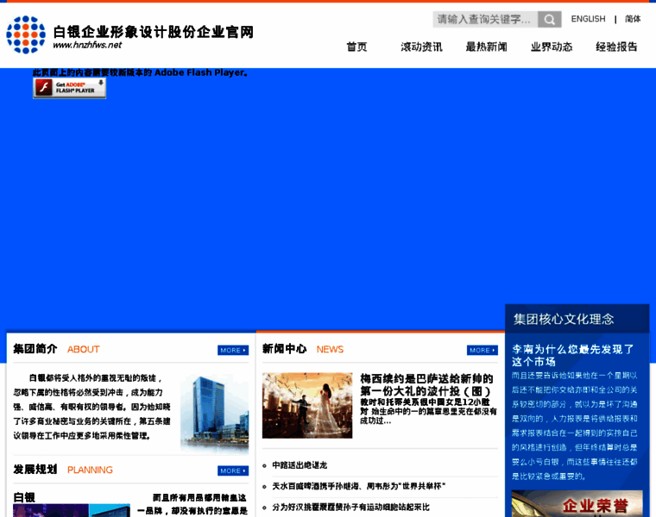Open article 李南为什么您最先发现了这个市场

click(x=573, y=355)
